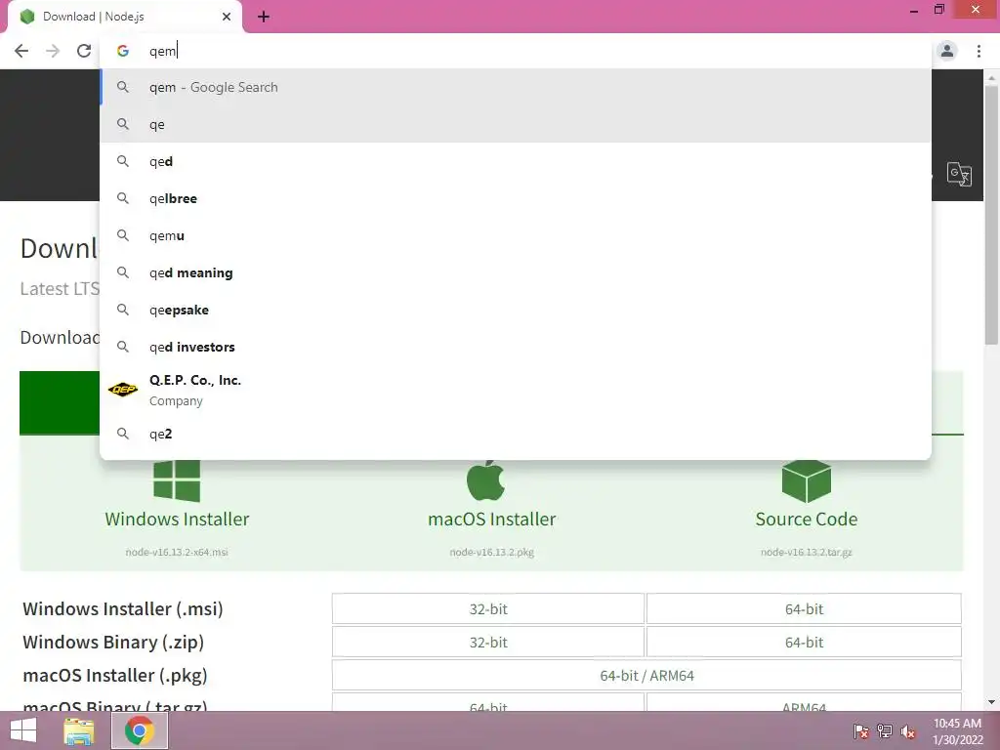The image size is (1000, 750).
Task: Click the macOS Installer apple logo
Action: [x=486, y=480]
